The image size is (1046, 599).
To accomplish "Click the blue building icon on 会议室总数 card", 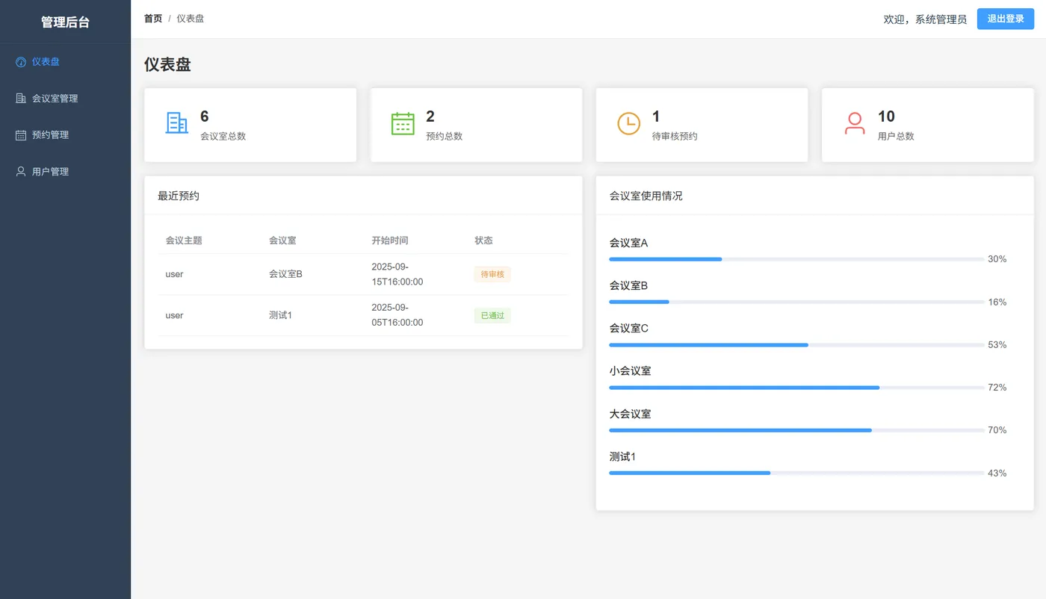I will 177,123.
